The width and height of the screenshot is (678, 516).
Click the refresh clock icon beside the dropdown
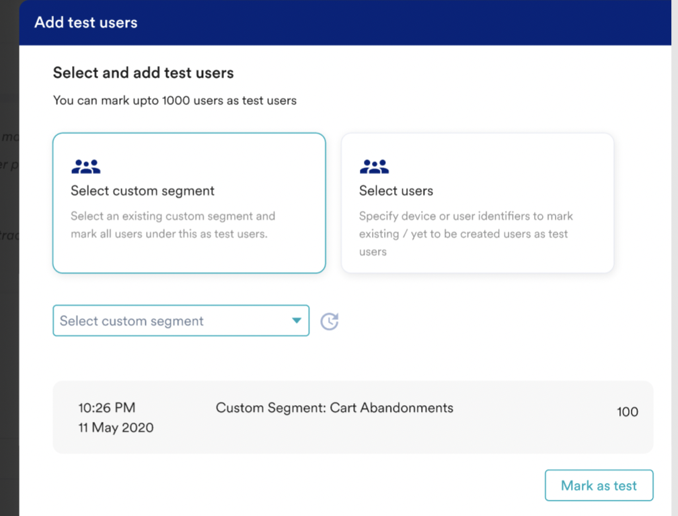(x=329, y=322)
